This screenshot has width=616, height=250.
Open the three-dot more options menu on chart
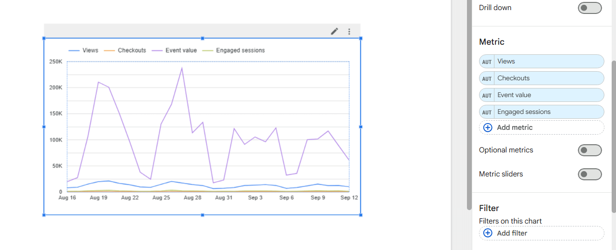[x=349, y=31]
